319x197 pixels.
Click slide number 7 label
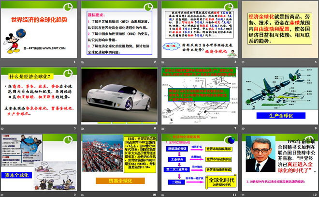click(235, 128)
